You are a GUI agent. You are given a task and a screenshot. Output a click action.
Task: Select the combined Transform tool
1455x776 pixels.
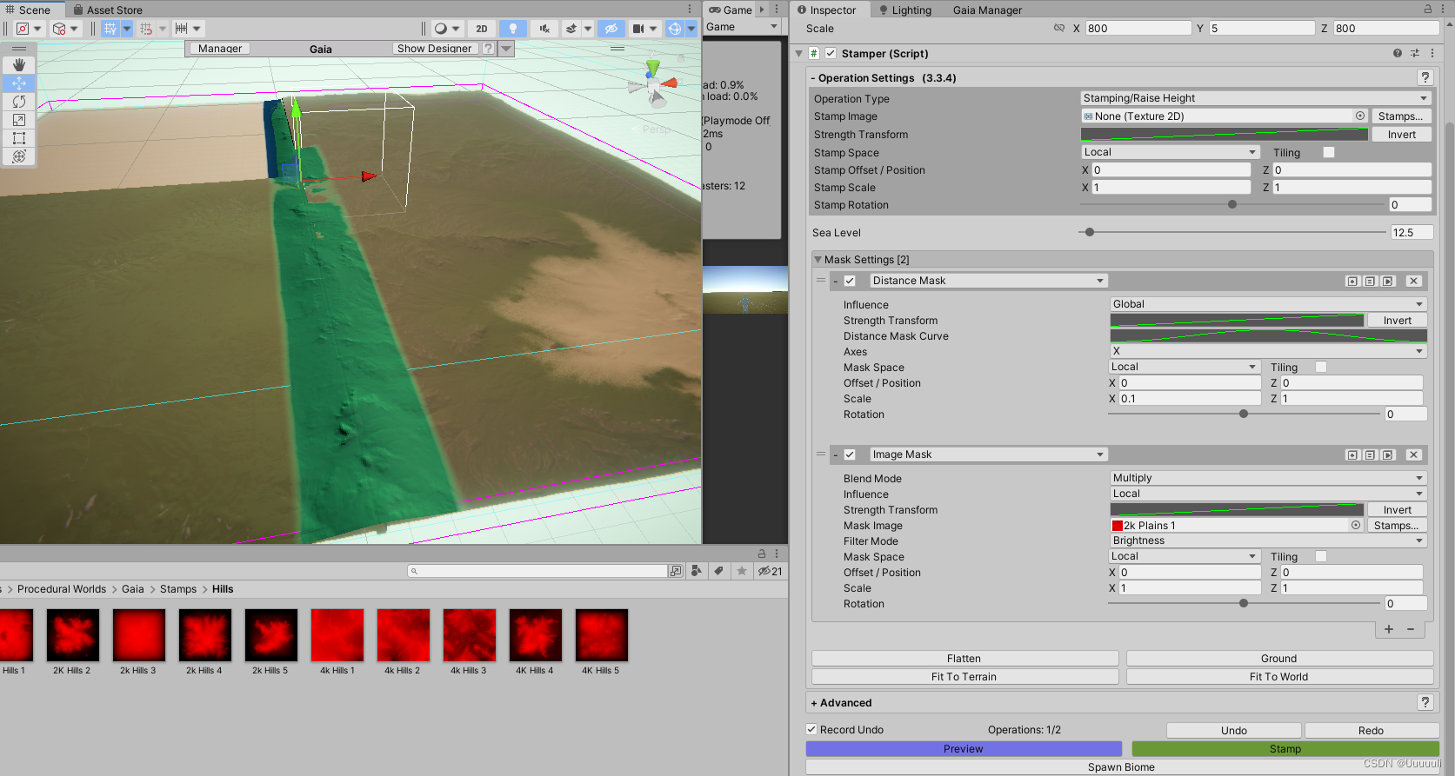pyautogui.click(x=18, y=156)
